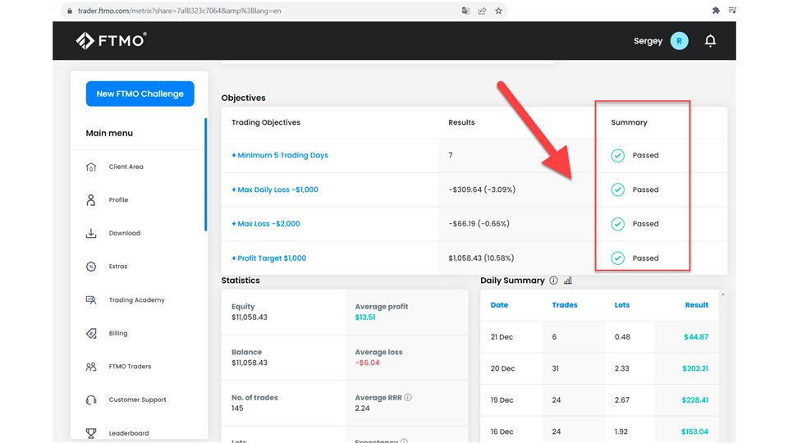
Task: Click the browser bookmark star icon
Action: coord(498,11)
